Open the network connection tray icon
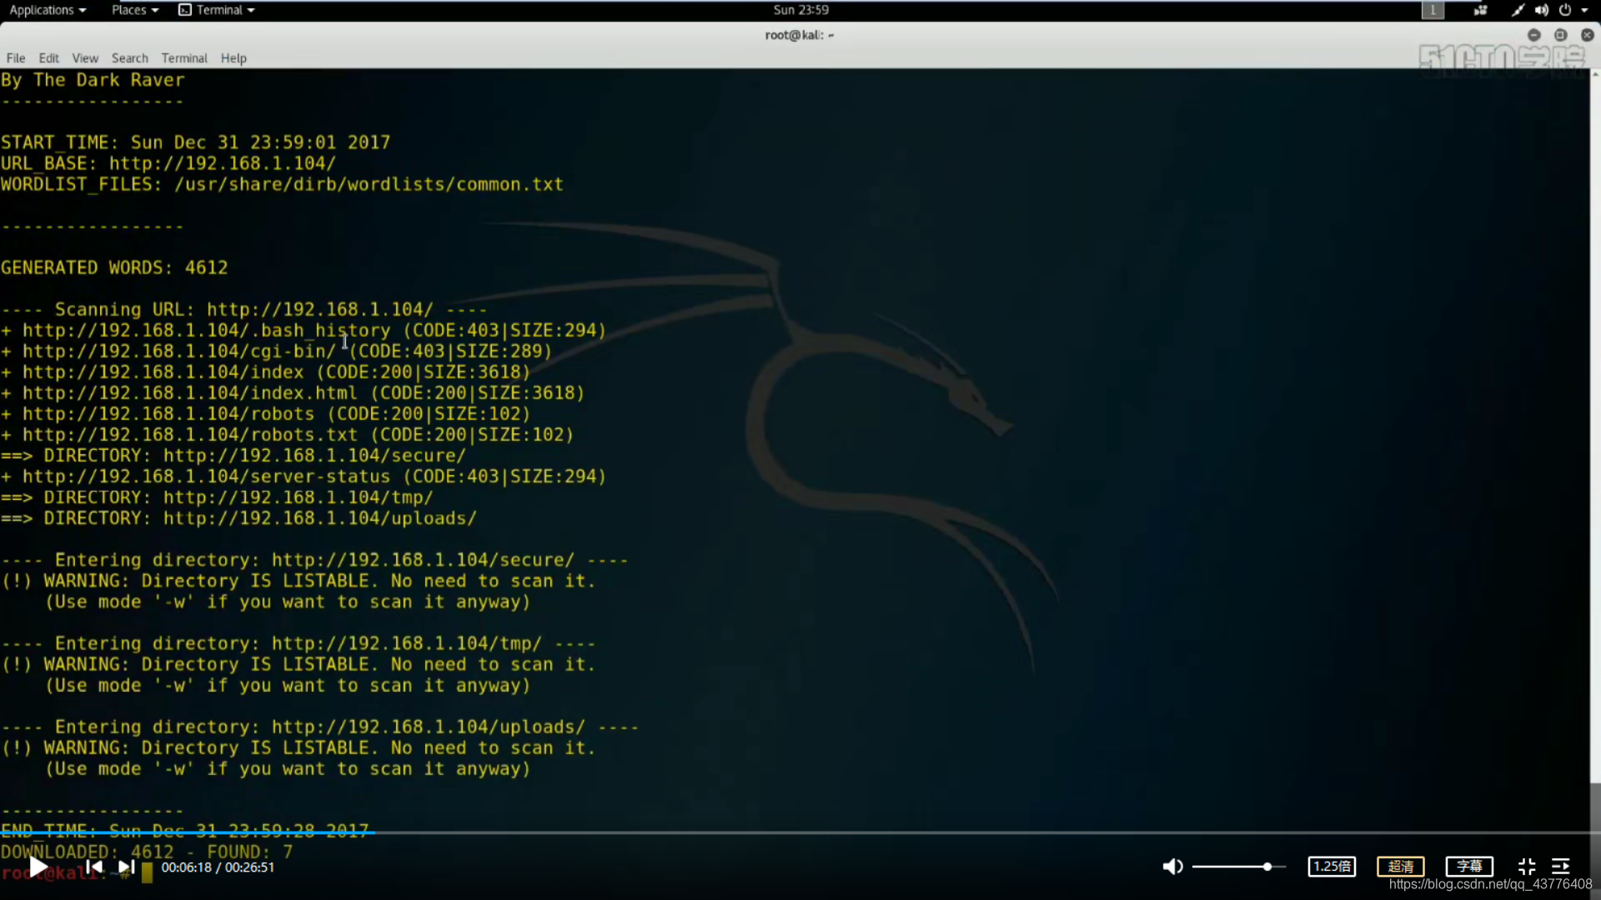 click(x=1518, y=10)
